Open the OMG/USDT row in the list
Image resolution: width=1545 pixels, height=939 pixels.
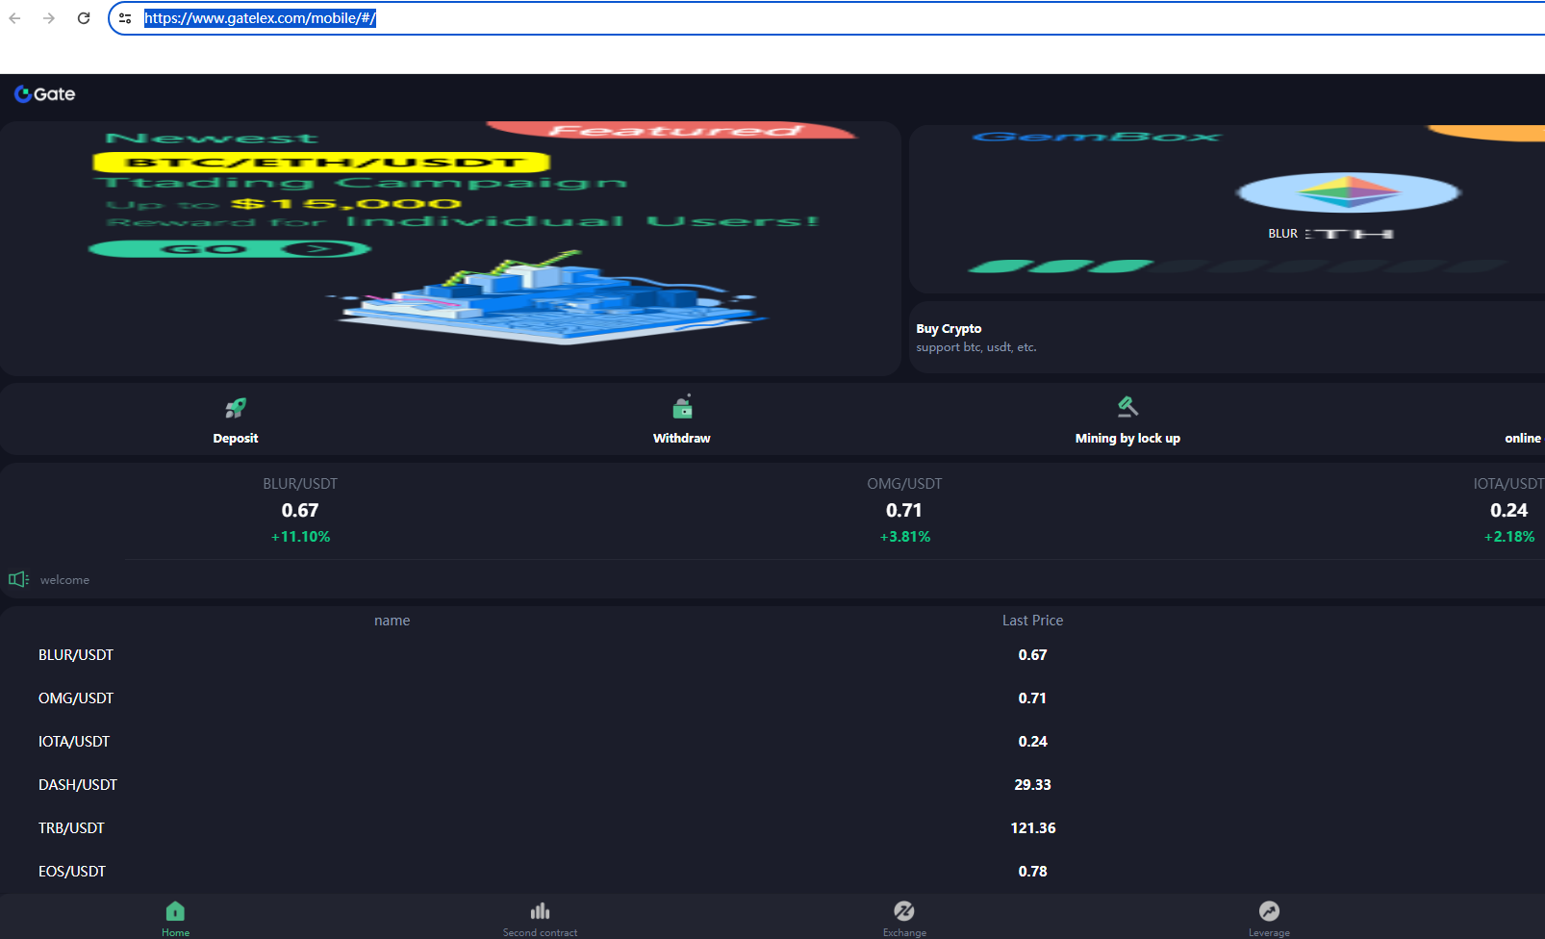(772, 698)
